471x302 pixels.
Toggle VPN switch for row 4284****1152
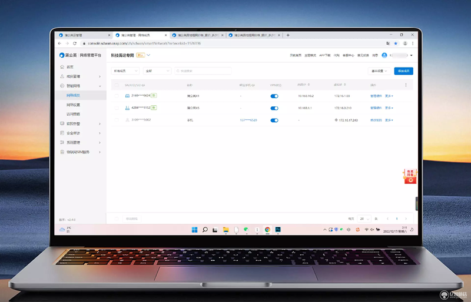tap(274, 108)
